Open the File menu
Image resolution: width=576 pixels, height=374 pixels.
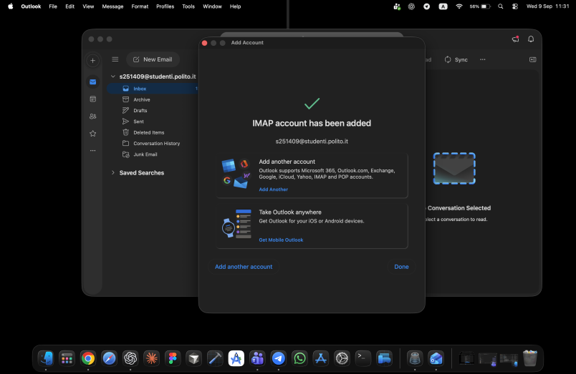coord(53,6)
